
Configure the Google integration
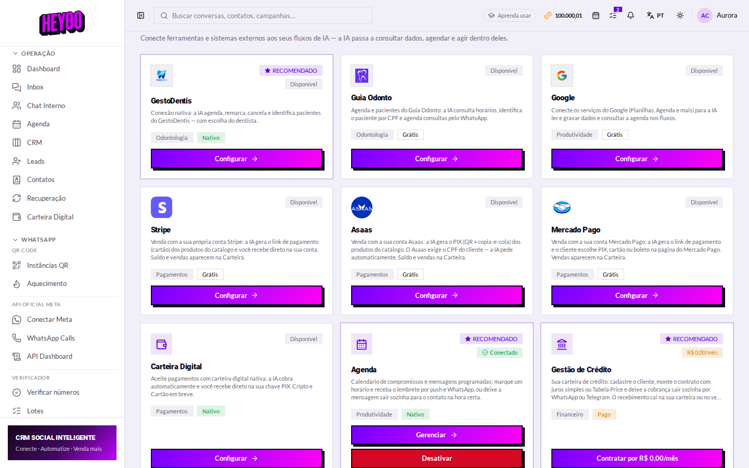[x=637, y=159]
